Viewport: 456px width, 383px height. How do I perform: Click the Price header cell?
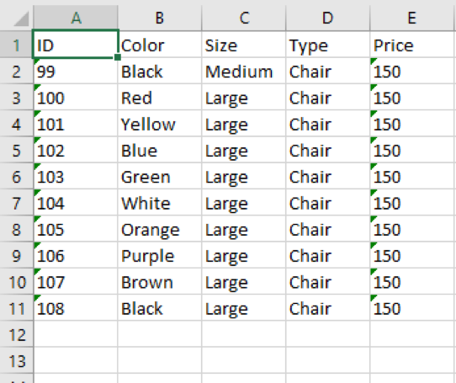[x=412, y=45]
